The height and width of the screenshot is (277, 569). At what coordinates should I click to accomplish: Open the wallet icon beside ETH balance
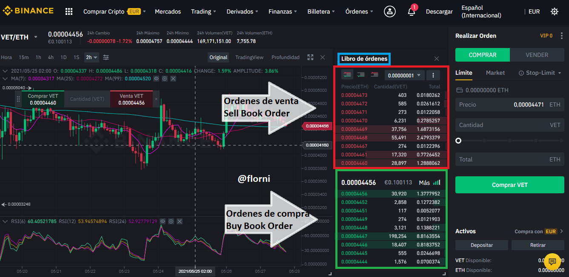tap(459, 90)
